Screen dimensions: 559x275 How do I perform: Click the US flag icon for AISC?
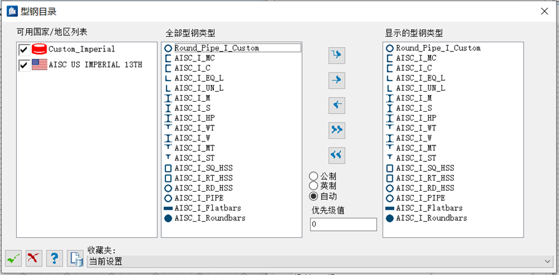click(x=39, y=65)
